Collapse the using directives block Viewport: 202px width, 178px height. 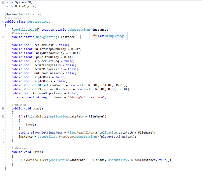pyautogui.click(x=3, y=2)
